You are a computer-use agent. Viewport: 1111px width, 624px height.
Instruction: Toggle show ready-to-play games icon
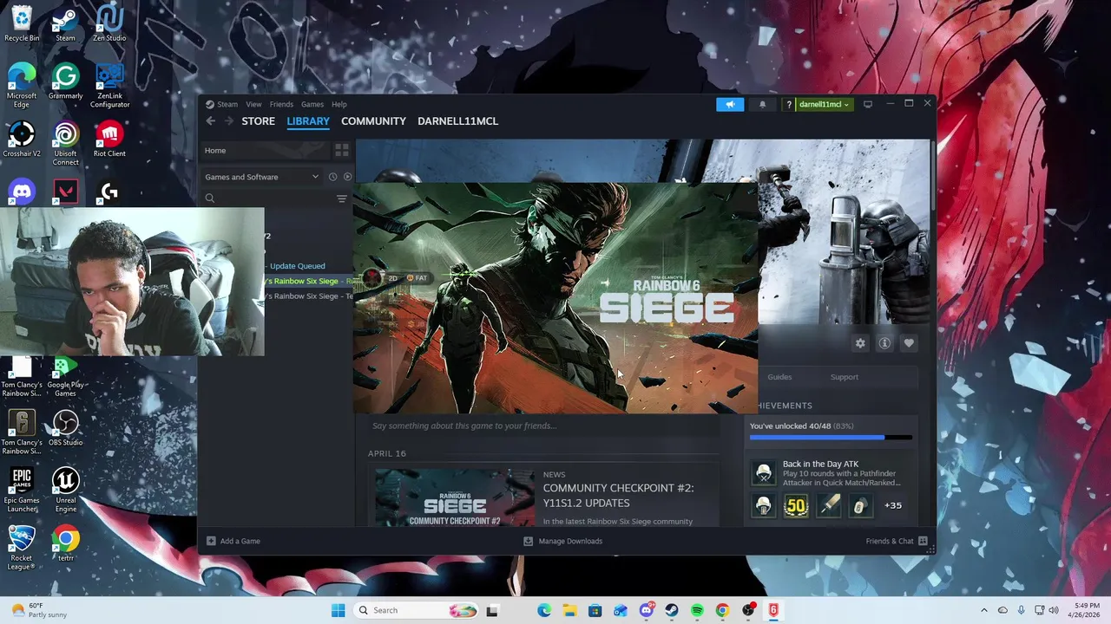347,177
